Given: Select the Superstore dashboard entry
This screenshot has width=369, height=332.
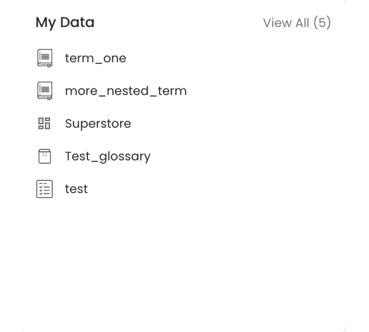Looking at the screenshot, I should pos(98,124).
